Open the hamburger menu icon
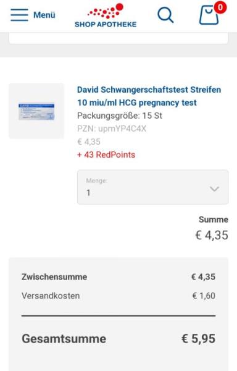The height and width of the screenshot is (371, 237). click(19, 15)
